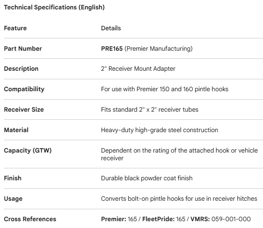
Task: Click the Premier 150 and 160 pintle hooks text
Action: pos(184,89)
